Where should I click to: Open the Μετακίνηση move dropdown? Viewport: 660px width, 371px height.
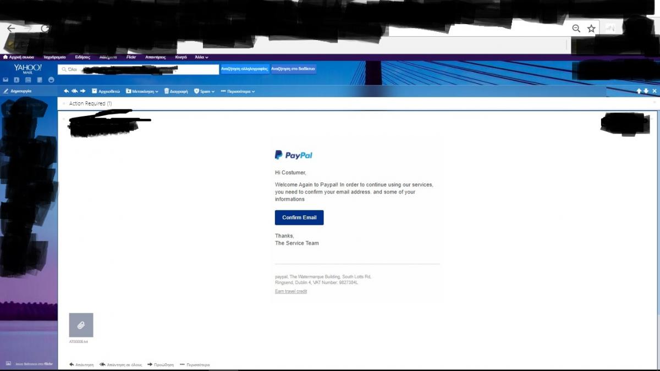pos(142,91)
